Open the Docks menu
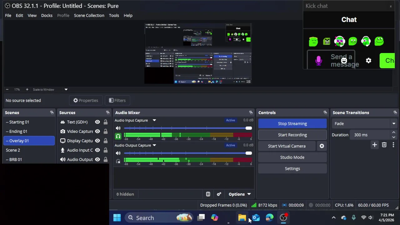 click(47, 15)
